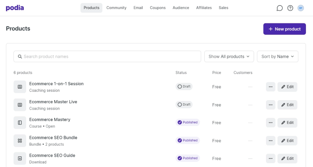
Task: Click the Ecommerce 1-on-1 Session coaching icon
Action: click(x=20, y=87)
